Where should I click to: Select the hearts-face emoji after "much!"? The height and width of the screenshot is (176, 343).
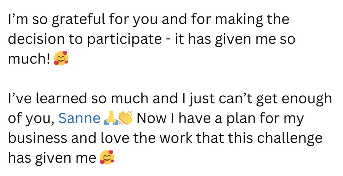point(61,58)
